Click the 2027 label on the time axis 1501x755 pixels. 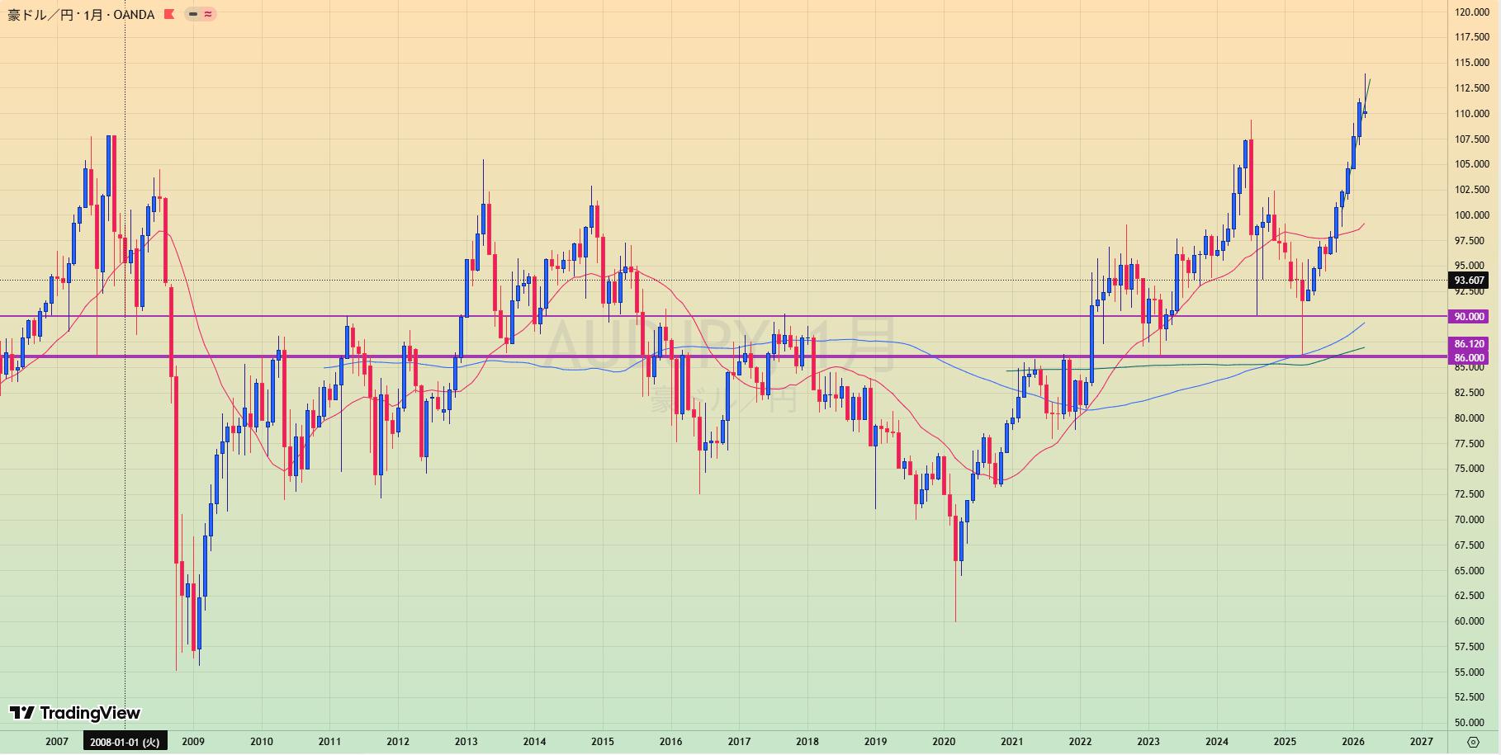coord(1421,742)
